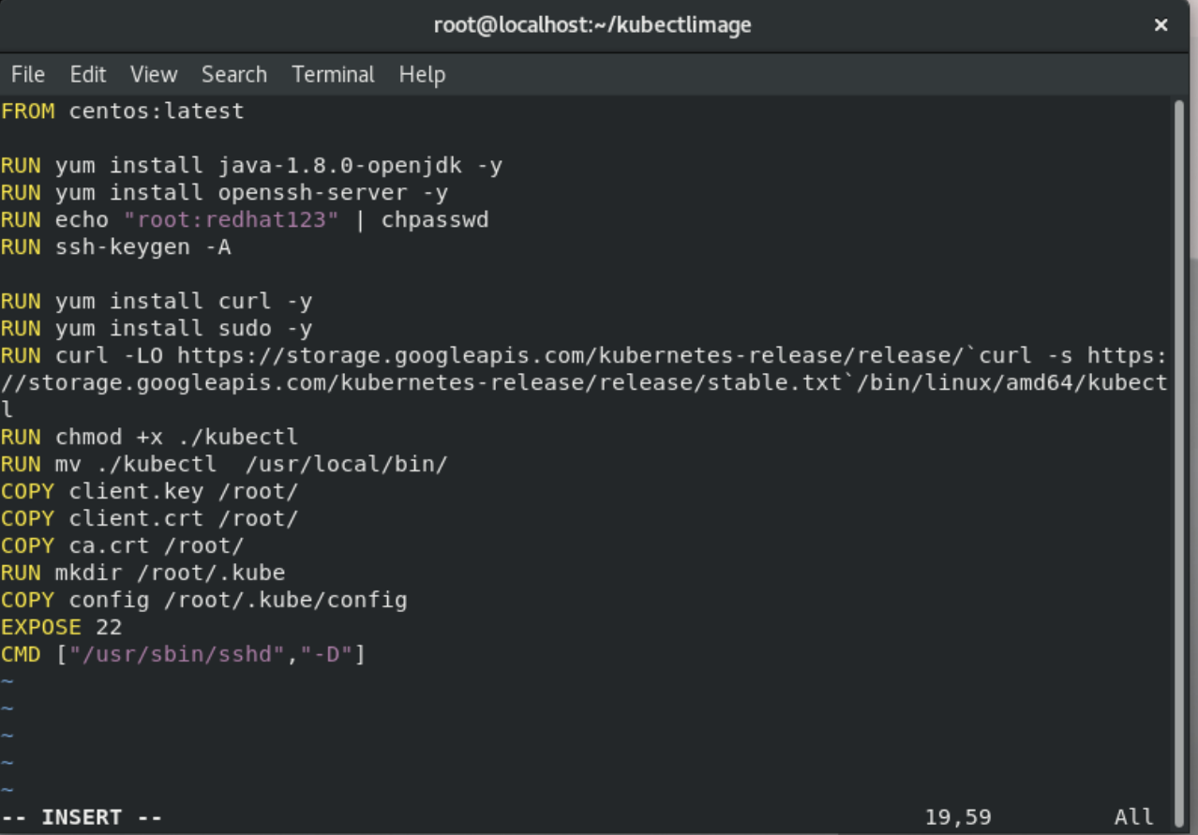The width and height of the screenshot is (1198, 835).
Task: Click a tilde on an empty buffer line
Action: tap(7, 708)
